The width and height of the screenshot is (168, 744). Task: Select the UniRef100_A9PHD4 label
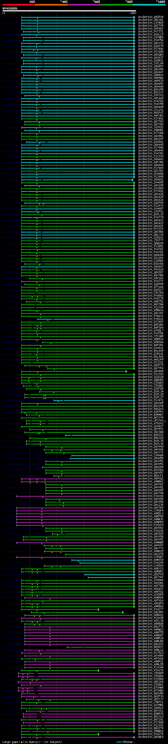[151, 78]
